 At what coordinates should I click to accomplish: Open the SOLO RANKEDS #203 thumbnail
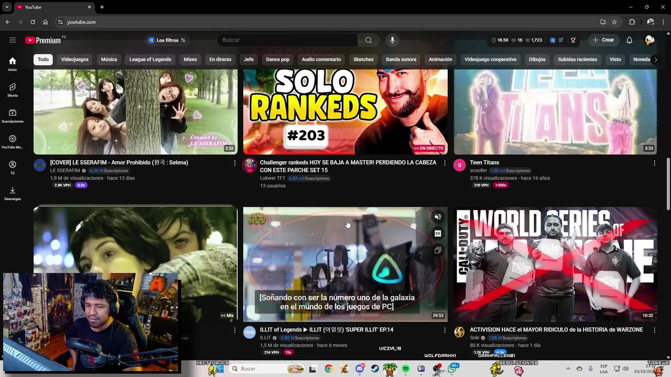(345, 112)
